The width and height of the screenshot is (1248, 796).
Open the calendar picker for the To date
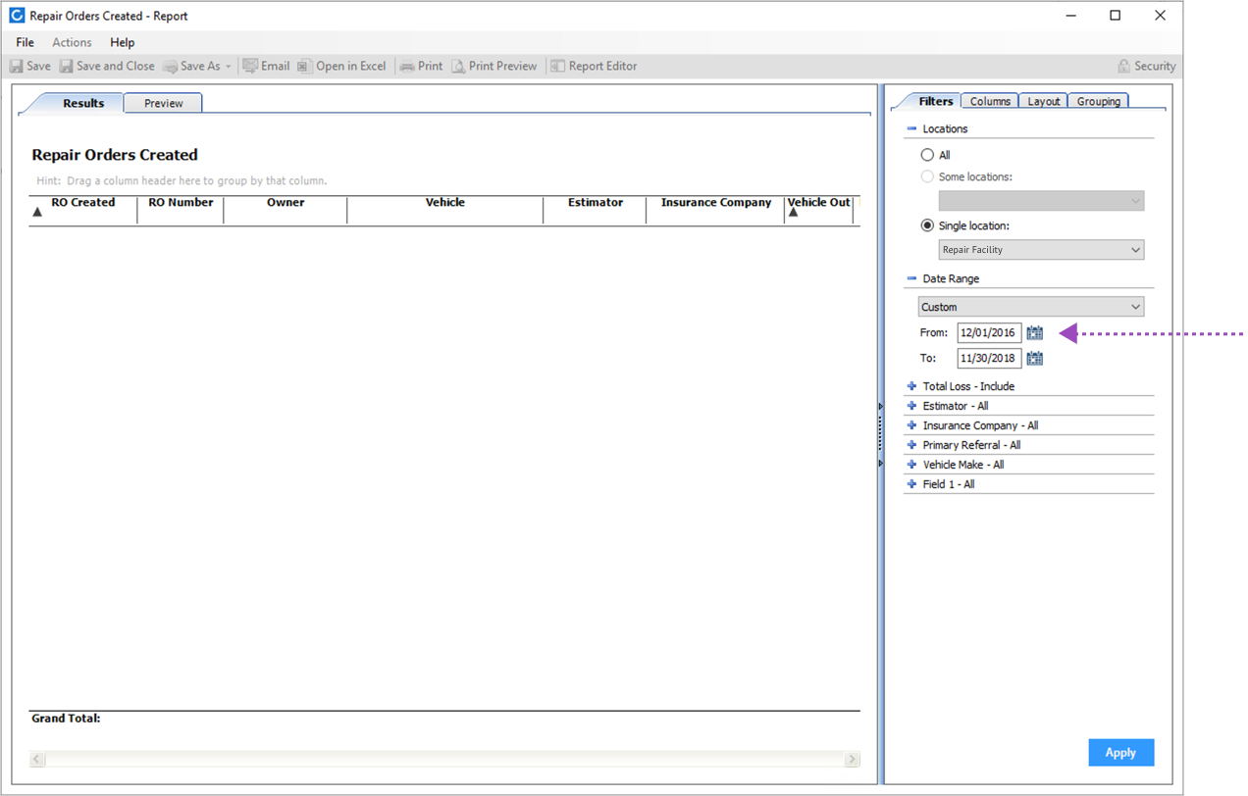pos(1034,358)
